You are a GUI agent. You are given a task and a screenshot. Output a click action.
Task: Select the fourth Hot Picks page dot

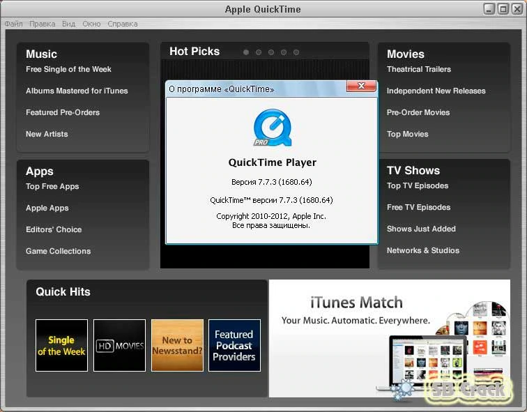[x=284, y=52]
